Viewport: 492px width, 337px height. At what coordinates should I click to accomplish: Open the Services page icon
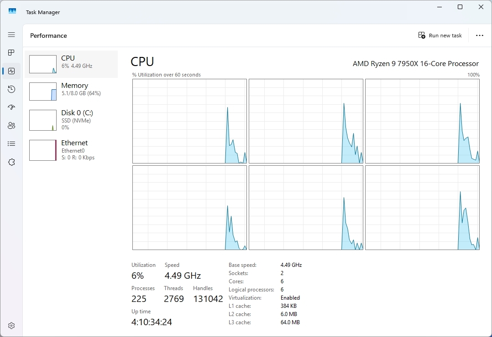(x=11, y=162)
